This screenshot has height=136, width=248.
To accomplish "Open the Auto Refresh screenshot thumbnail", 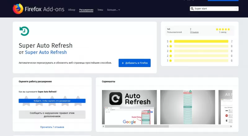I will [x=129, y=107].
